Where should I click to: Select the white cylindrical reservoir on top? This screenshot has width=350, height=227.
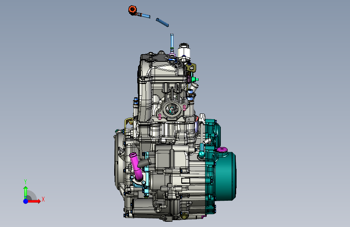[x=184, y=52]
